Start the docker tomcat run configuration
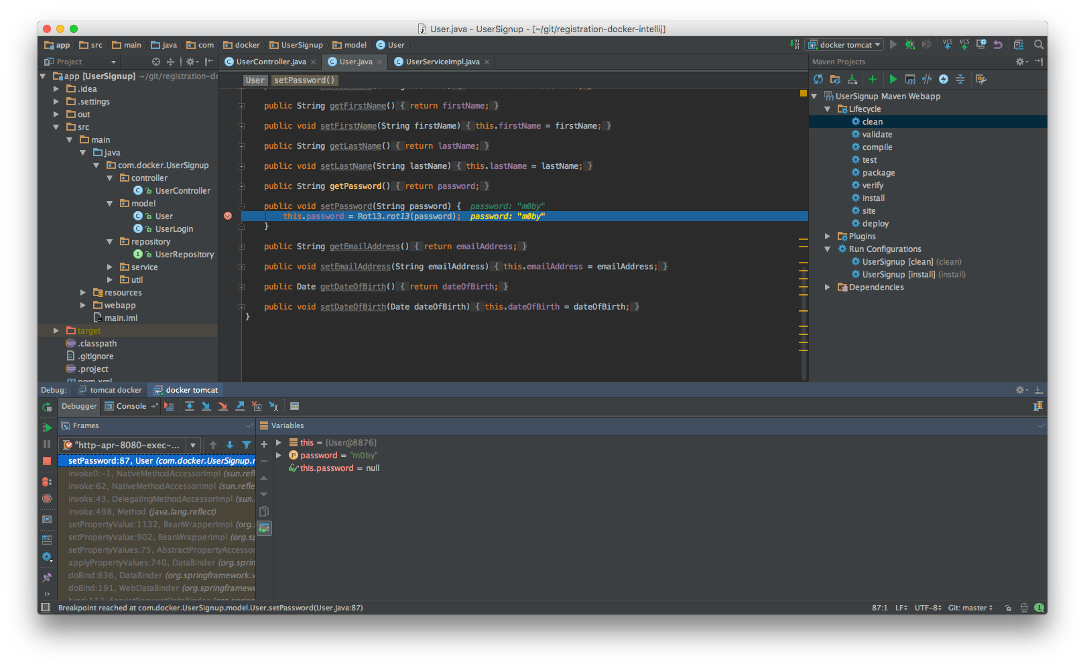 point(893,44)
